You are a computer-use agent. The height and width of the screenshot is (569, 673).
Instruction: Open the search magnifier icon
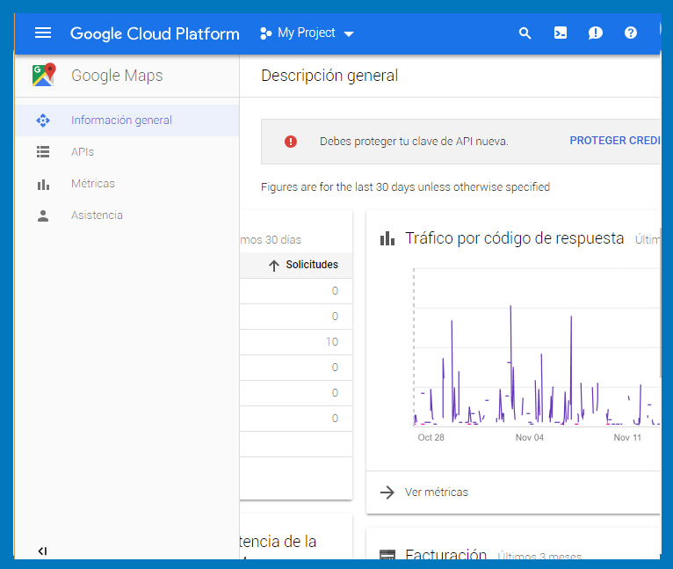coord(525,33)
